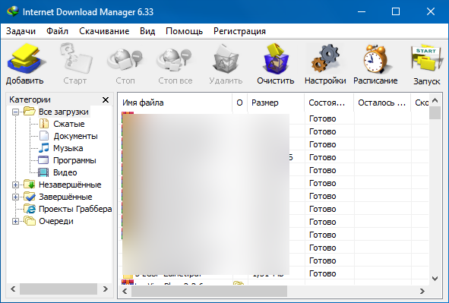Select Программы category label
This screenshot has width=449, height=303.
[x=74, y=160]
